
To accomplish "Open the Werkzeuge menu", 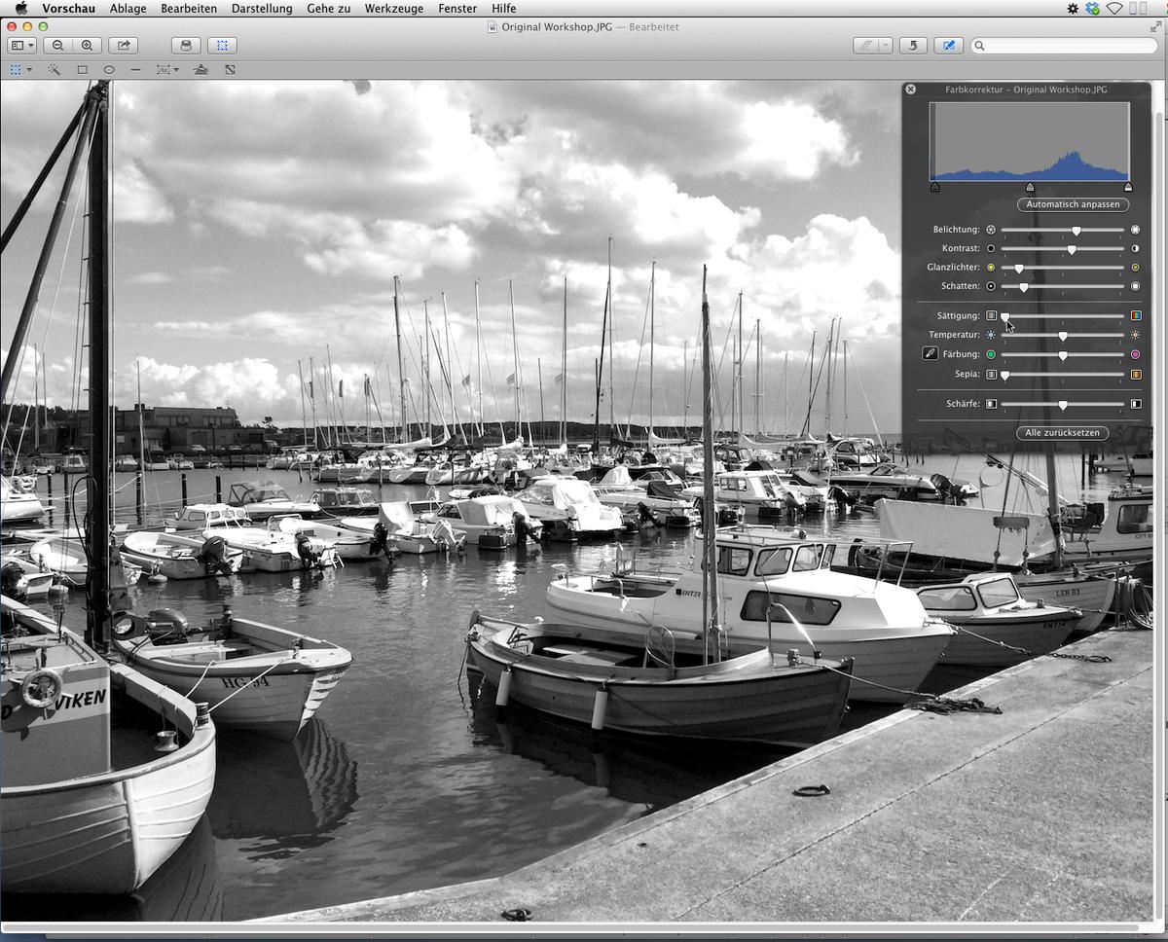I will 395,9.
